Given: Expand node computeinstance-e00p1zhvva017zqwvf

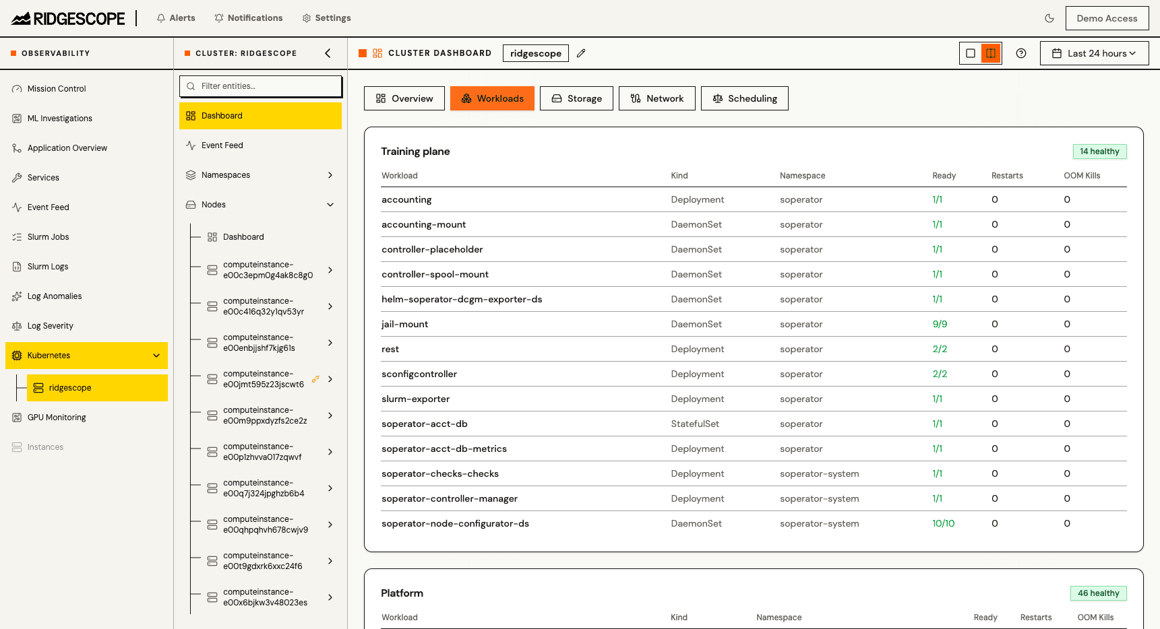Looking at the screenshot, I should (330, 452).
